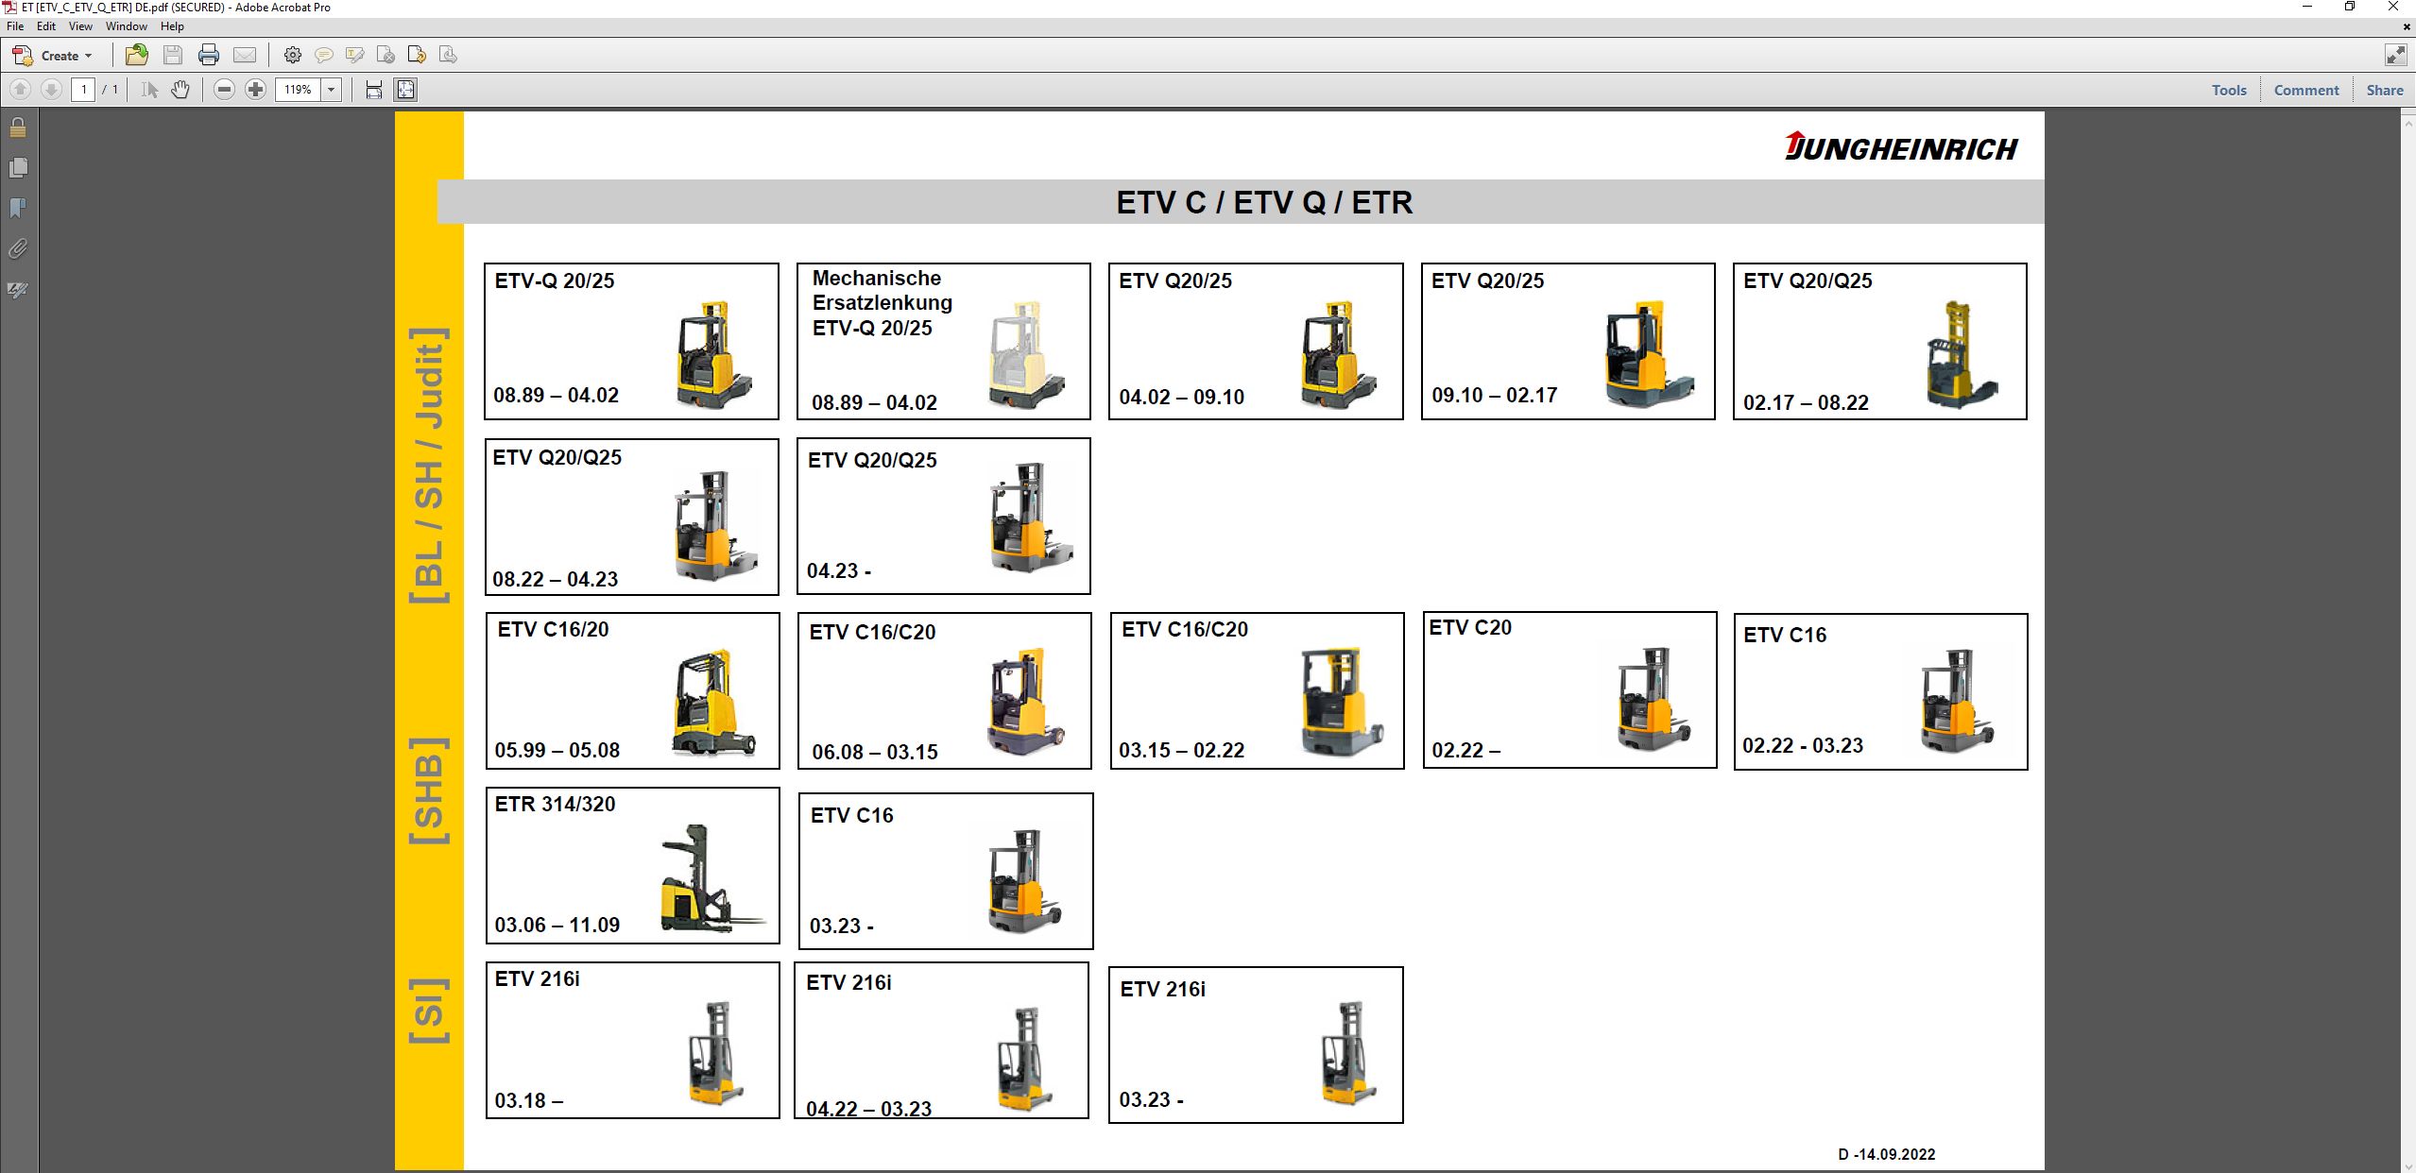The width and height of the screenshot is (2416, 1173).
Task: Click the Jungheinrich logo
Action: pyautogui.click(x=1901, y=146)
